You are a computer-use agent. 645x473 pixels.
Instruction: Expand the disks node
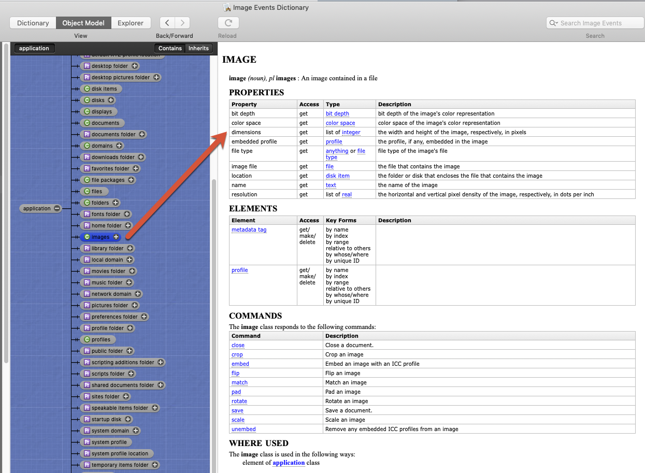(111, 101)
